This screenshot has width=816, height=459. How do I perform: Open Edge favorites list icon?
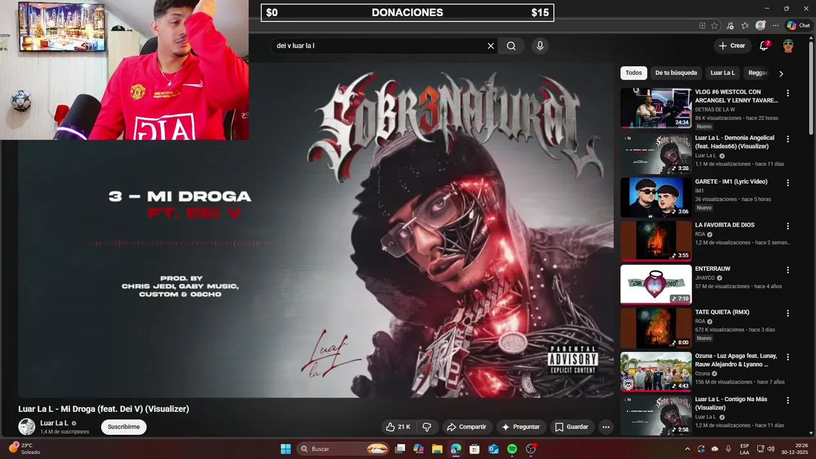pos(745,25)
